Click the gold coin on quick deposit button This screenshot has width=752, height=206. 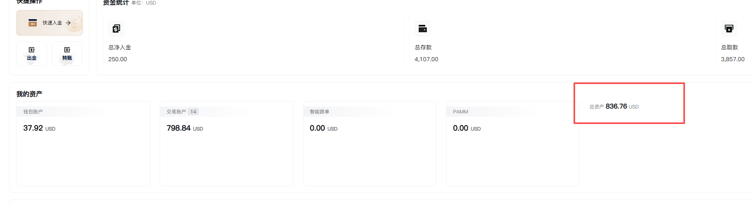coord(76,24)
